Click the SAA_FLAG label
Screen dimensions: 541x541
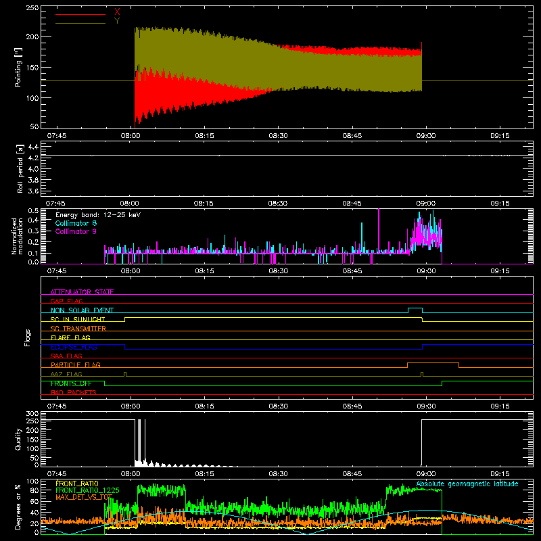click(66, 356)
